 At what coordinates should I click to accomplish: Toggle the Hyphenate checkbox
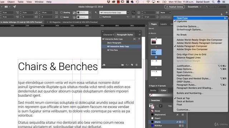100,17
